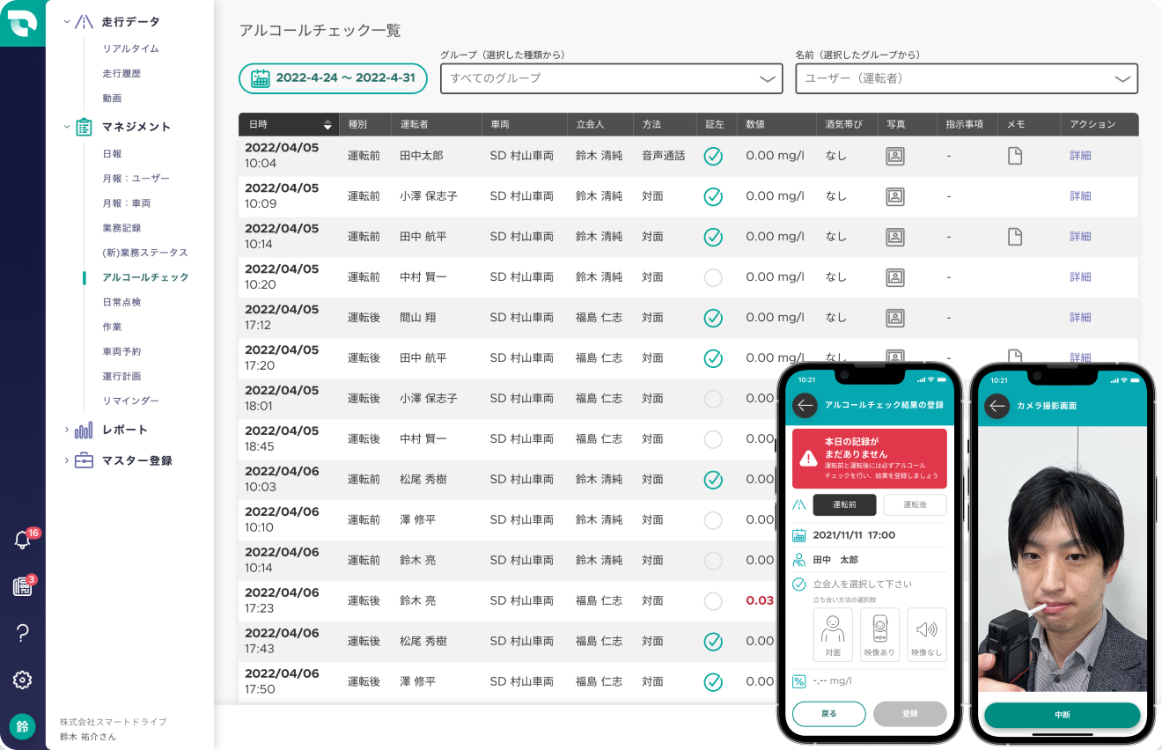The image size is (1162, 750).
Task: Open 詳細 link for the first record
Action: pos(1080,155)
